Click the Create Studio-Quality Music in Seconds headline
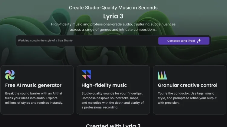Image resolution: width=227 pixels, height=127 pixels. 113,8
